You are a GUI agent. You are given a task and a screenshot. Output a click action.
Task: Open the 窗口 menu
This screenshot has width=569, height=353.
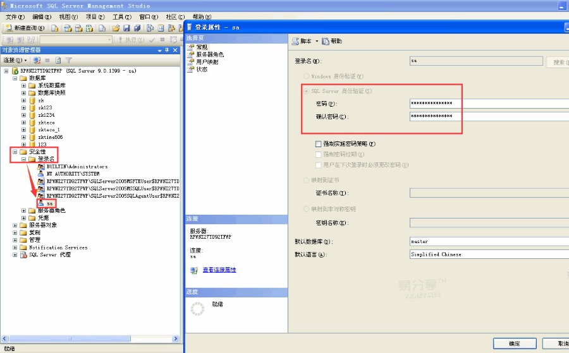tap(149, 16)
